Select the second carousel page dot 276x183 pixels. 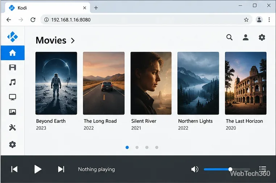tap(137, 147)
